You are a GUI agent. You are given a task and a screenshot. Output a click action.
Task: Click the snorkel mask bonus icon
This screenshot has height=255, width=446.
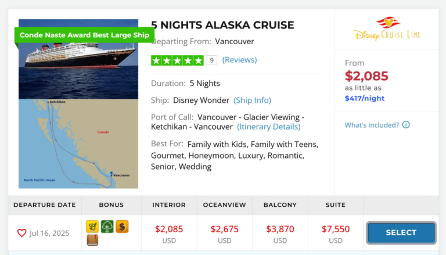coord(92,227)
